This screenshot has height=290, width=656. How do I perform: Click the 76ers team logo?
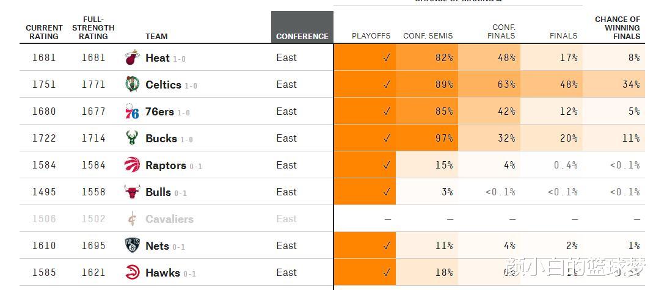point(132,111)
